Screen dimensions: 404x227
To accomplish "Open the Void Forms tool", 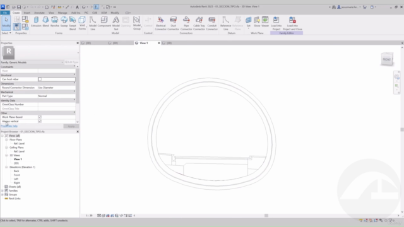I will 82,23.
